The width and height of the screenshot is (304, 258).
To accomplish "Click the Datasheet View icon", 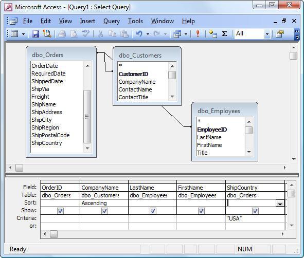I will (15, 34).
